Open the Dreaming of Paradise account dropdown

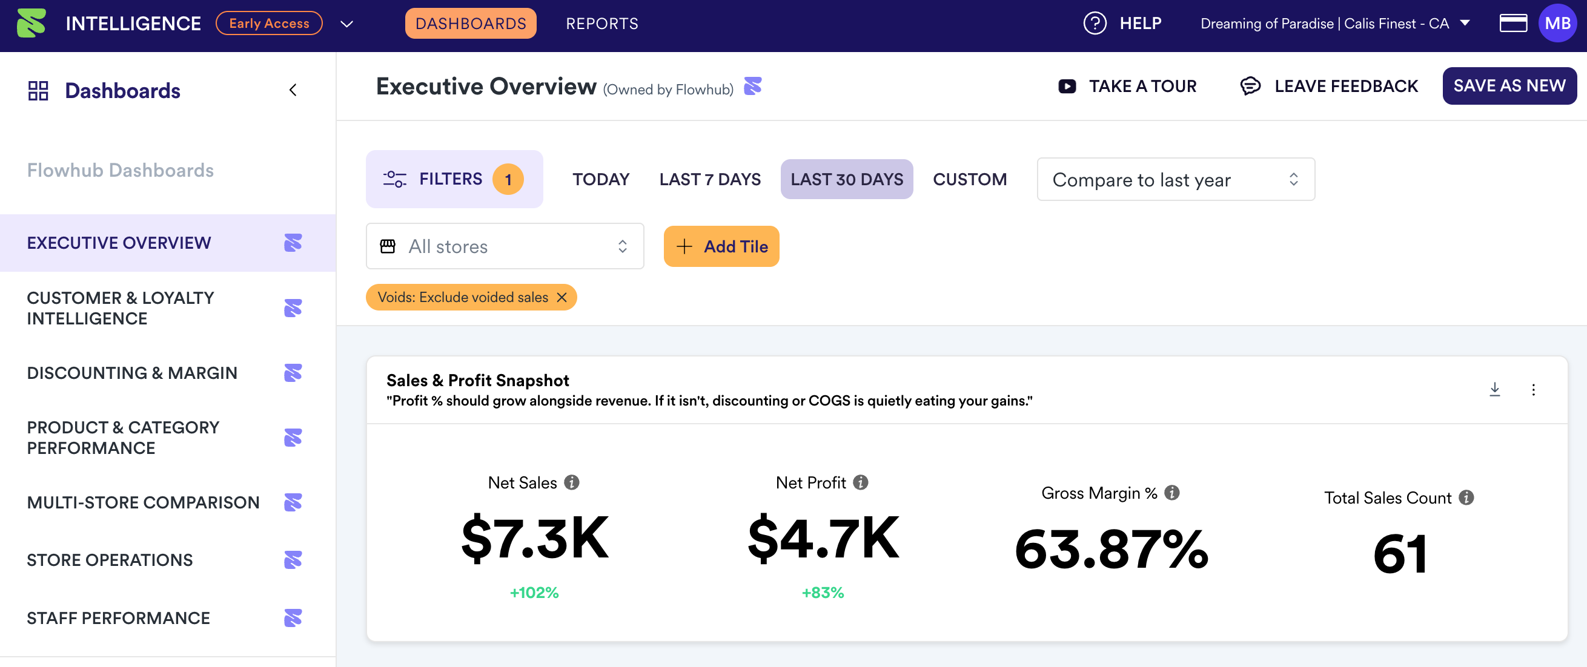coord(1335,24)
